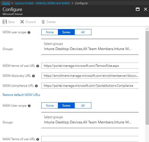Open sycous limited Mobility breadcrumb

(42, 3)
